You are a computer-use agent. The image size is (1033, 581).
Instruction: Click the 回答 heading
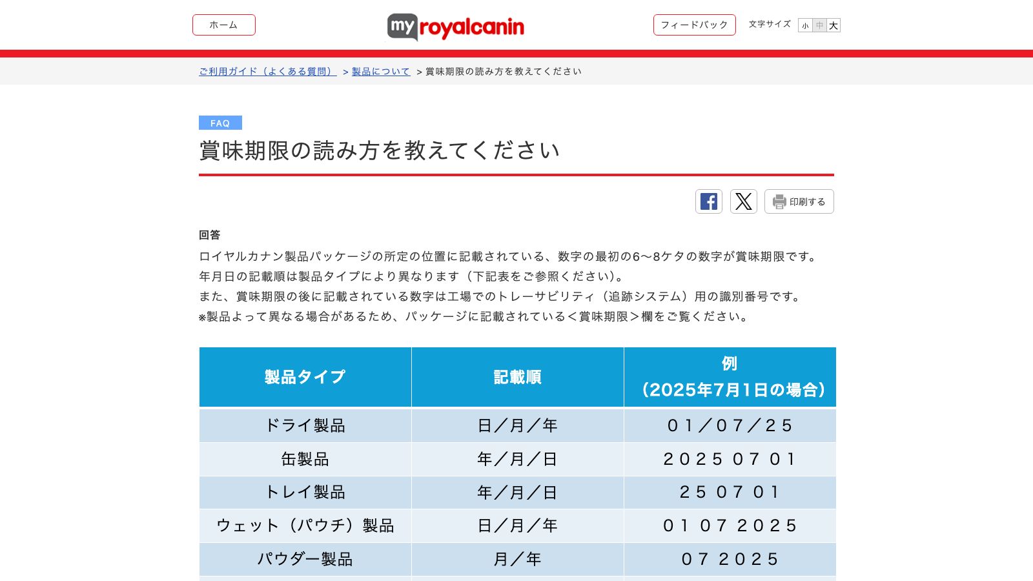coord(210,235)
